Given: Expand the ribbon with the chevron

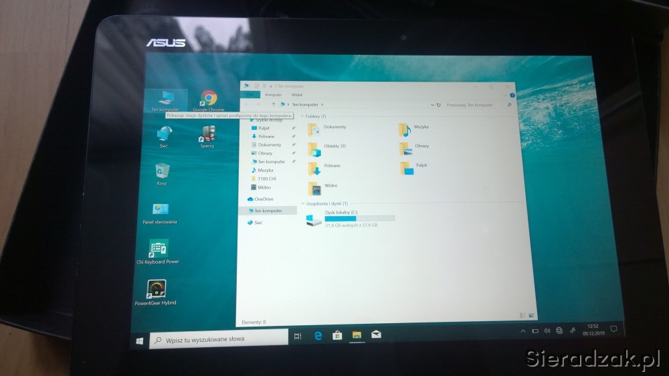Looking at the screenshot, I should (x=504, y=95).
